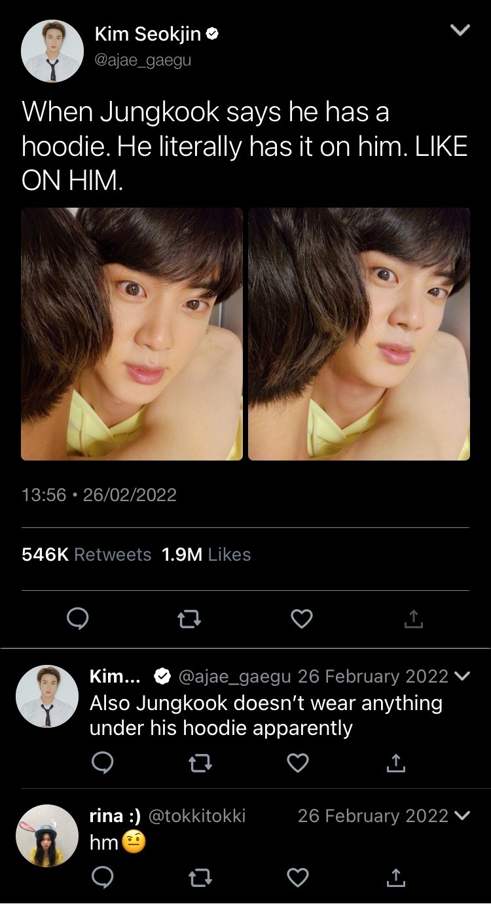Viewport: 491px width, 904px height.
Task: Like the main hoodie tweet
Action: (302, 618)
